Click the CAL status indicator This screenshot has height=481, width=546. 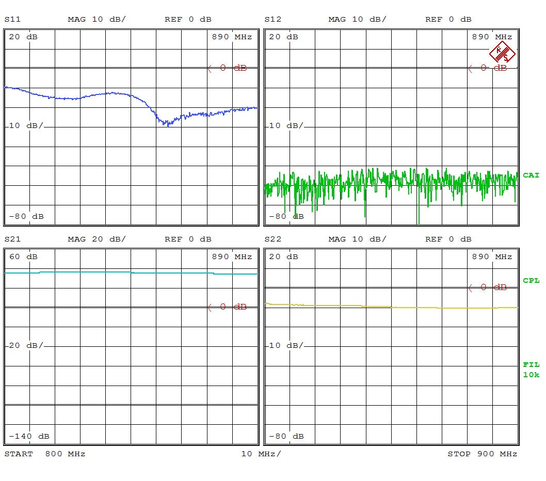tap(532, 175)
